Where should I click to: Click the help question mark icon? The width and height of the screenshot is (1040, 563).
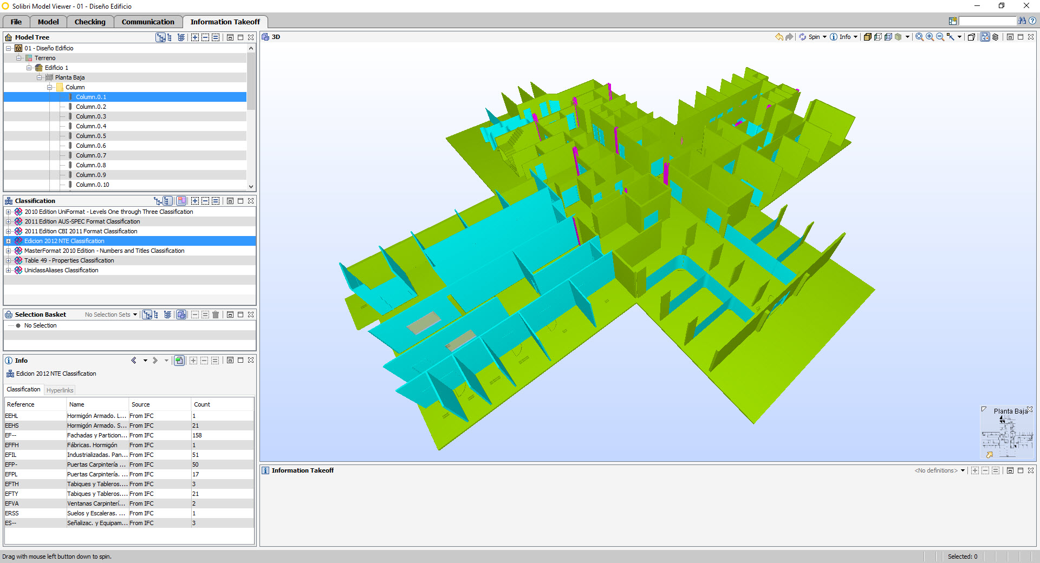(1032, 21)
